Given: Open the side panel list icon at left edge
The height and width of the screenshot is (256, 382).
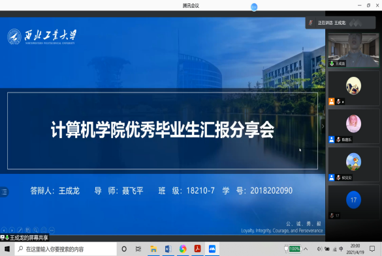Looking at the screenshot, I should 4,192.
